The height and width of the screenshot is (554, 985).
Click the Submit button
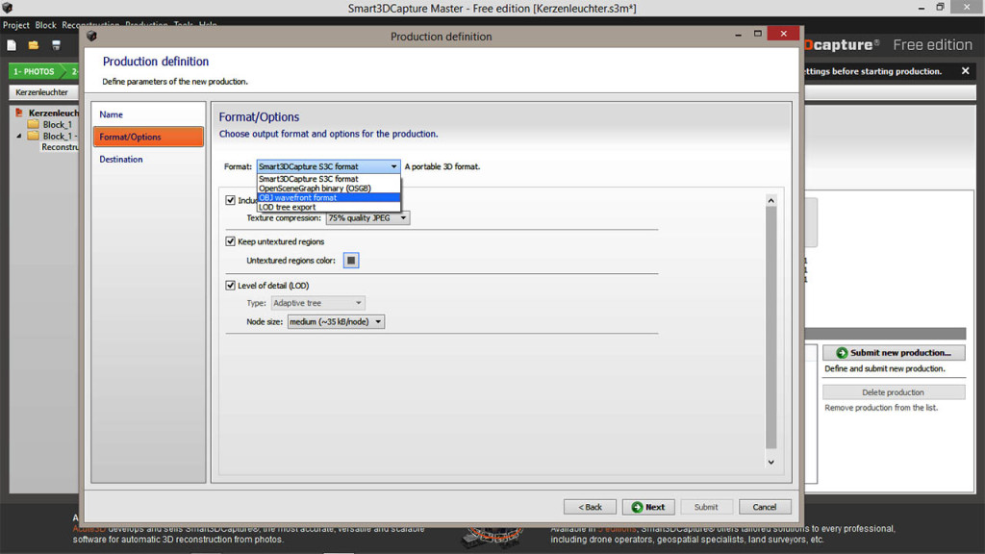tap(706, 507)
